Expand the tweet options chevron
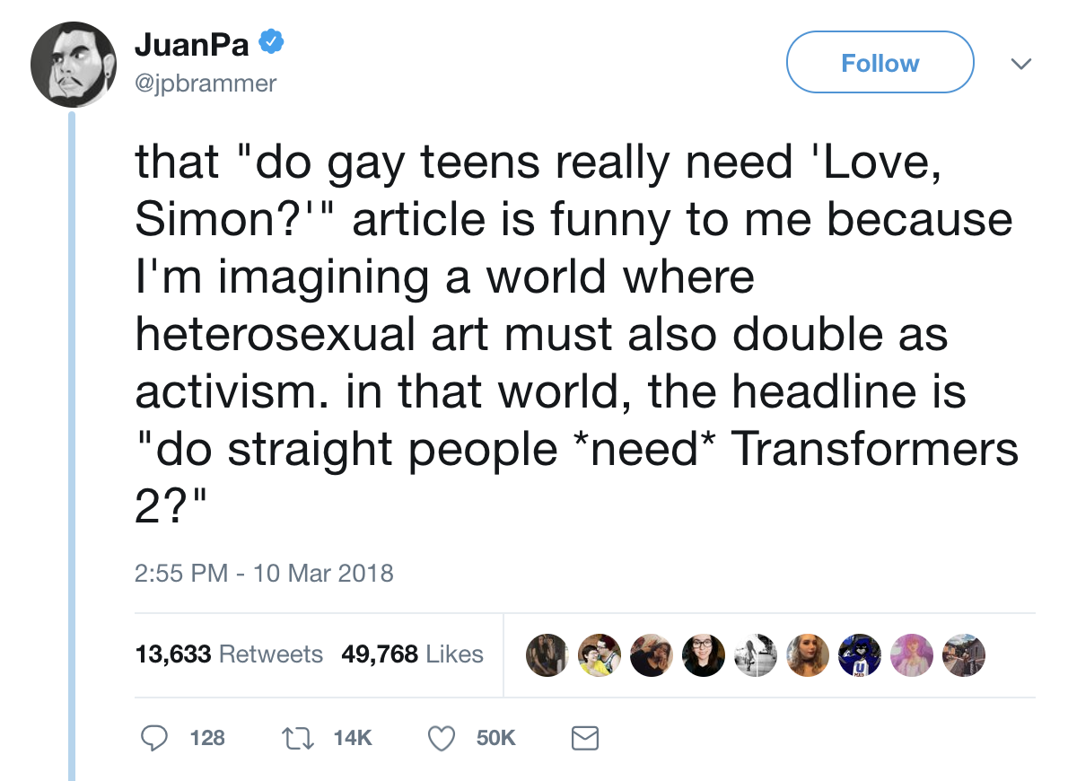 coord(1018,64)
